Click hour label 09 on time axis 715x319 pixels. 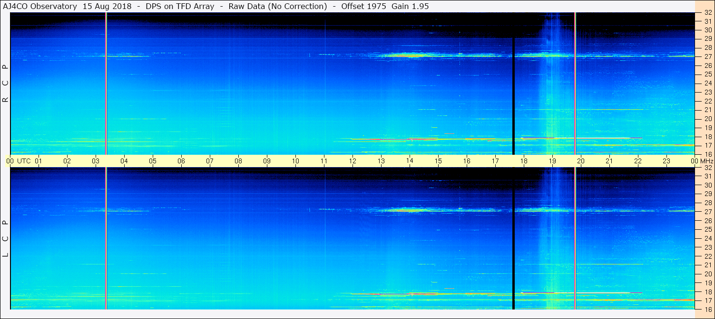[267, 161]
